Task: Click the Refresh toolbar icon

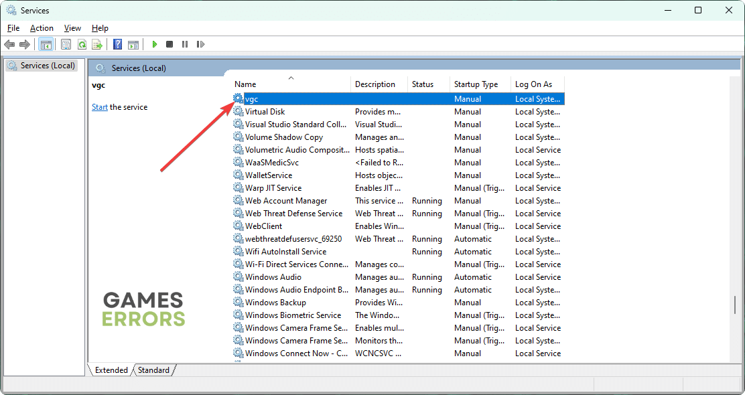Action: coord(82,44)
